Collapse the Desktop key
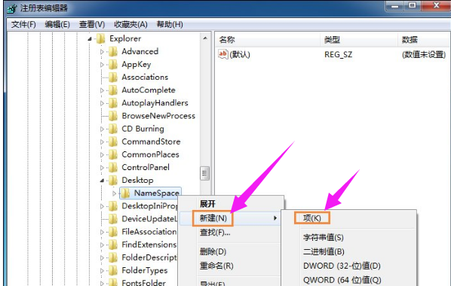This screenshot has height=286, width=451. [x=102, y=181]
